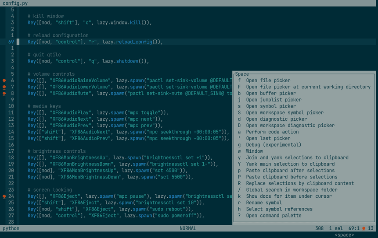Select 'Open buffer picker' entry
Viewport: 378px width, 238px height.
(304, 94)
